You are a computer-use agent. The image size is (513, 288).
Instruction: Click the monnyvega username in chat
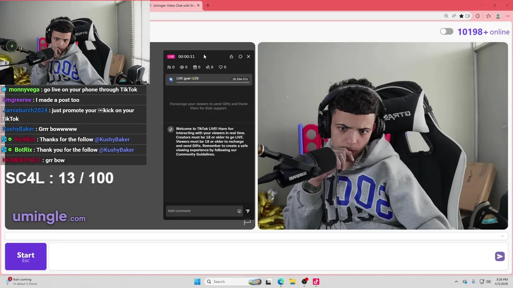pos(24,90)
